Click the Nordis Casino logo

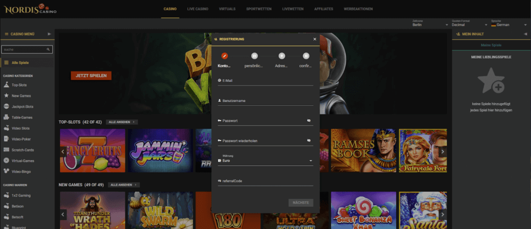click(31, 9)
